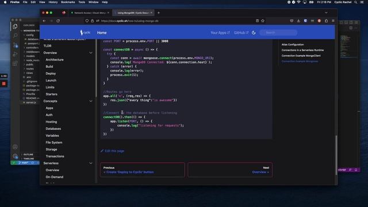Screen dimensions: 368x207
Task: Open macOS Control Center
Action: [362, 2]
